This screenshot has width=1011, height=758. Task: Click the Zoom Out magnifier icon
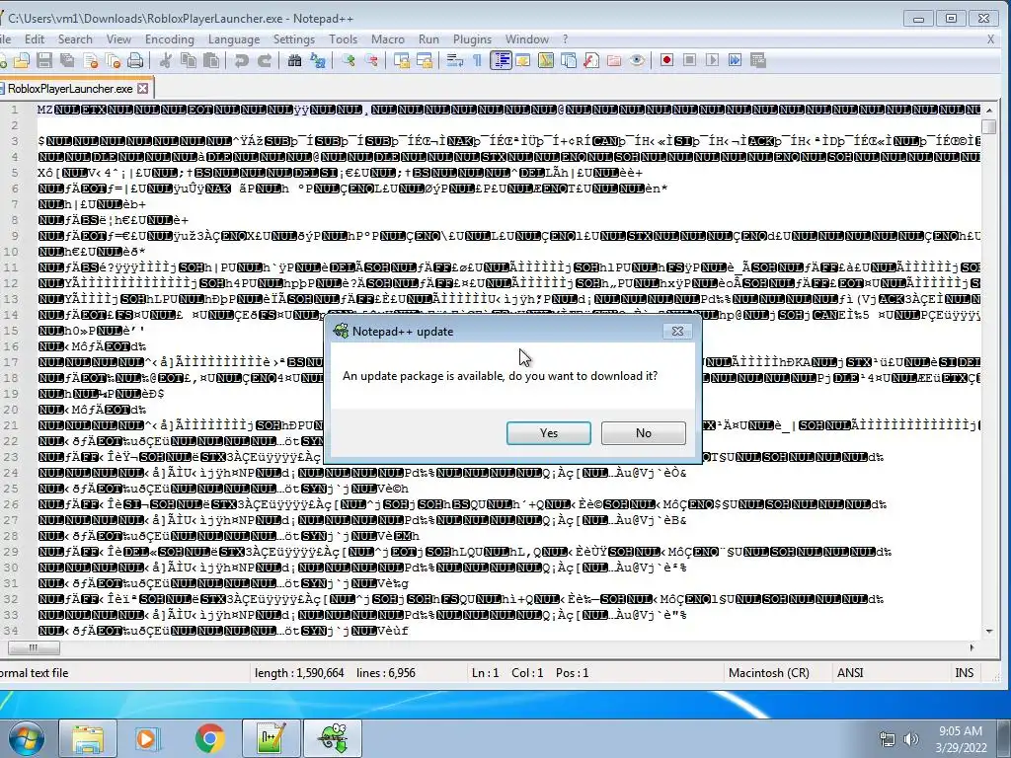tap(371, 60)
